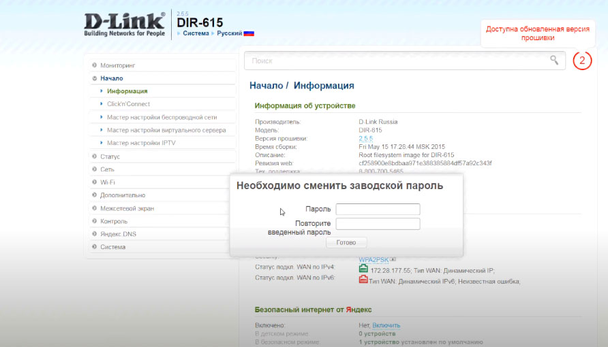This screenshot has width=608, height=347.
Task: Click the 0 устройств value
Action: 377,333
